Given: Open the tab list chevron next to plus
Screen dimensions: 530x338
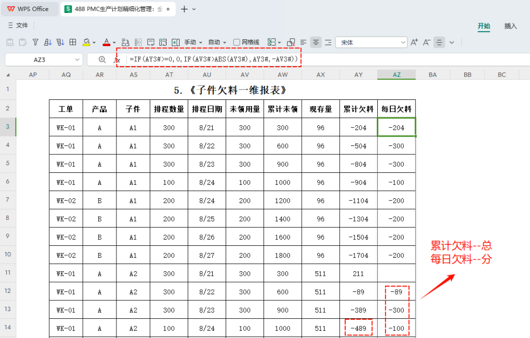Looking at the screenshot, I should coord(194,9).
